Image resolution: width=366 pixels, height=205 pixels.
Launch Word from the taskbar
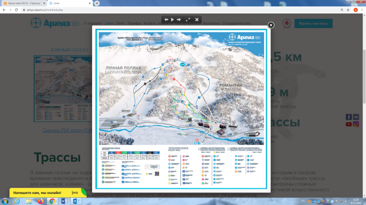pos(64,201)
